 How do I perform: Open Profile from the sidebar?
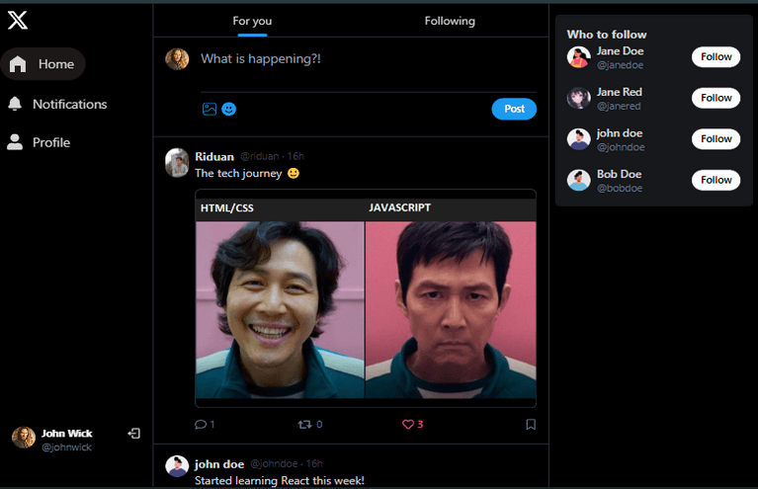[x=39, y=142]
